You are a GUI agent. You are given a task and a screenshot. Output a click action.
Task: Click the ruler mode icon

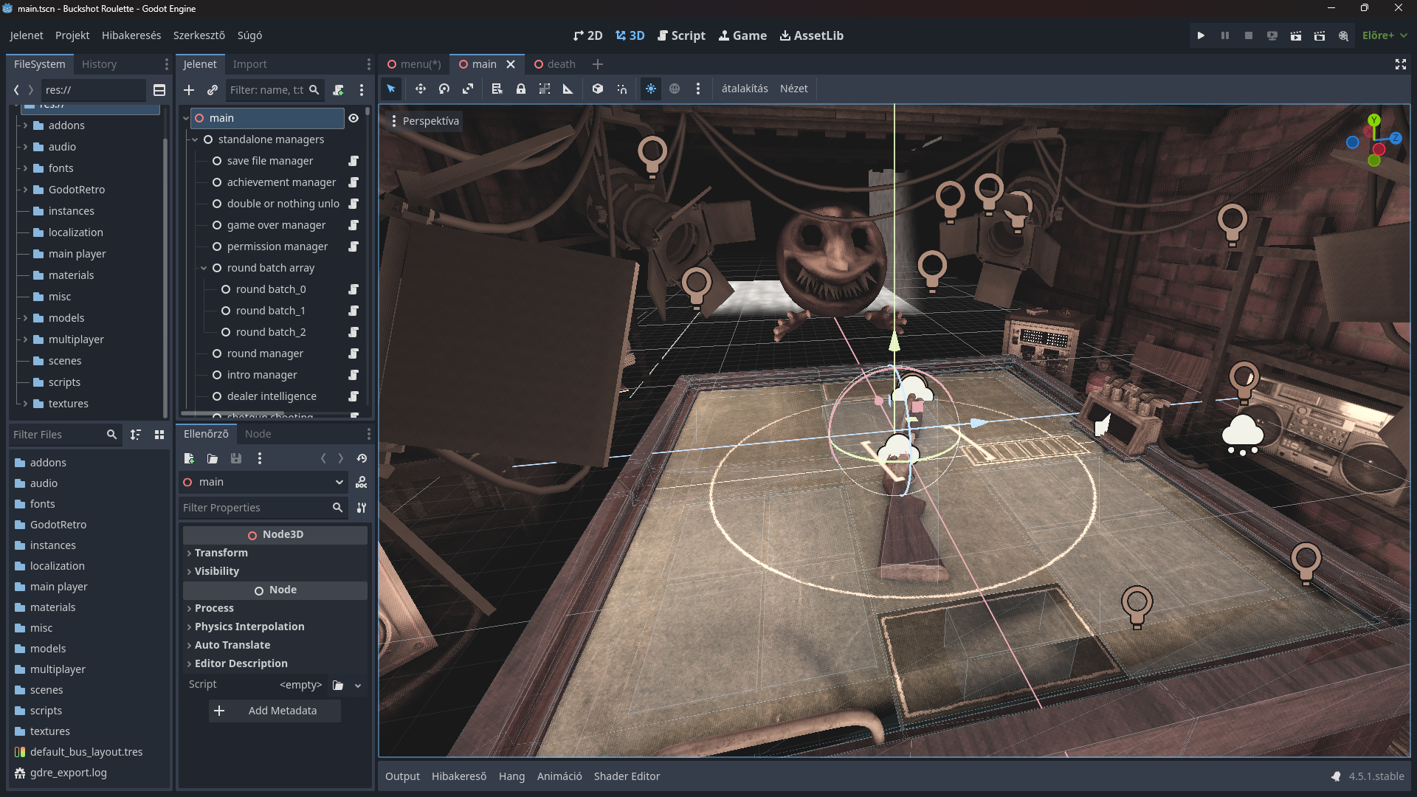(x=568, y=89)
